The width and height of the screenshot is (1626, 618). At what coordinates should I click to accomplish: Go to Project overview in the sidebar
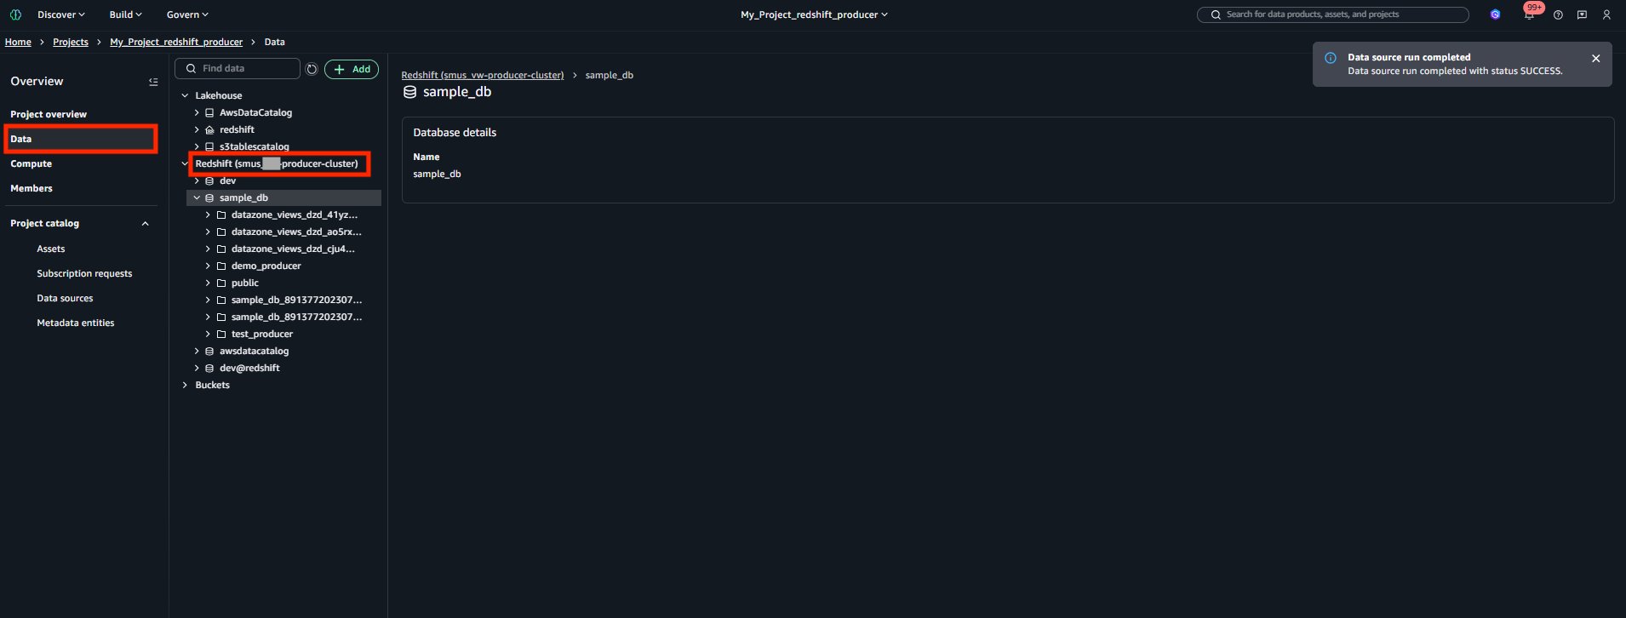click(x=49, y=114)
